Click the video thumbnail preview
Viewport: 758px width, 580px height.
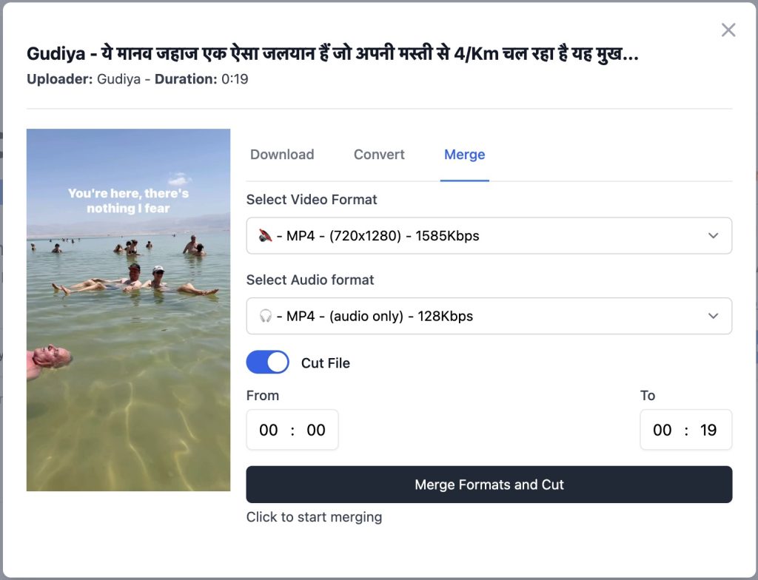click(x=128, y=310)
